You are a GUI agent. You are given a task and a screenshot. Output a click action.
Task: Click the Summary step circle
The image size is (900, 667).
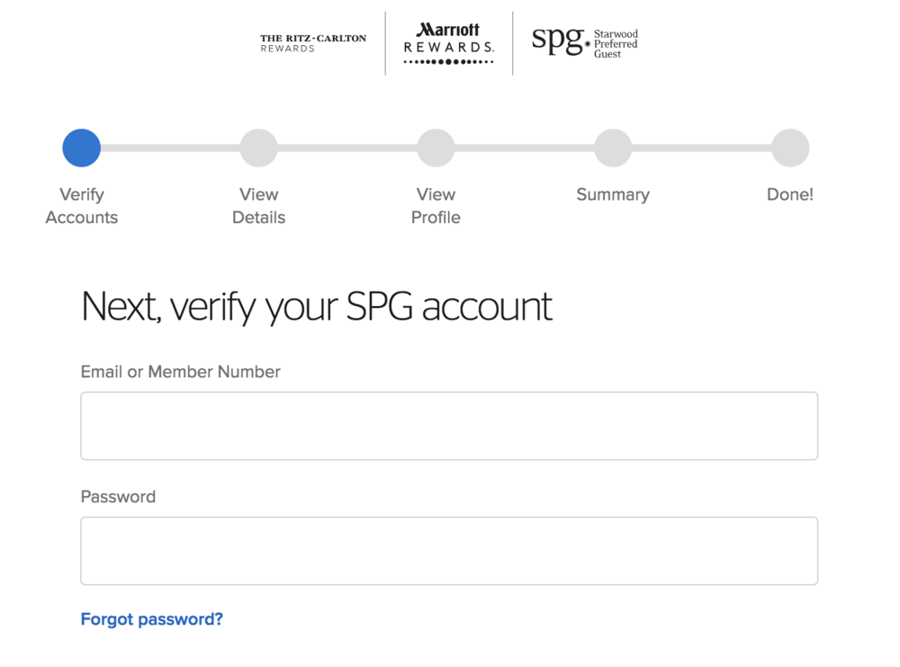tap(613, 148)
